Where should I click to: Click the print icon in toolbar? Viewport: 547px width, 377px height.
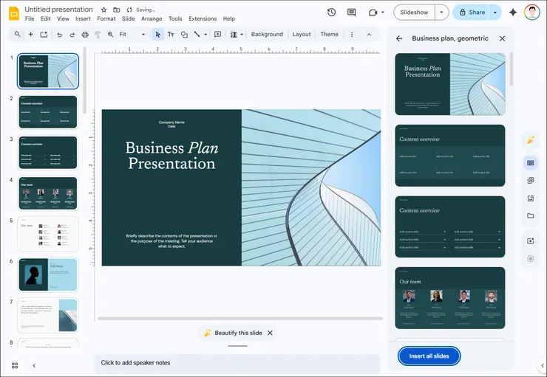click(x=85, y=35)
